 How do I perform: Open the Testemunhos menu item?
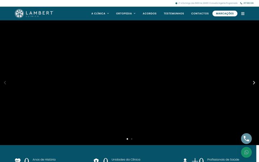[174, 14]
